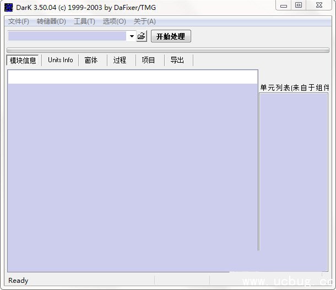Switch to the Units Info tab

[x=60, y=60]
